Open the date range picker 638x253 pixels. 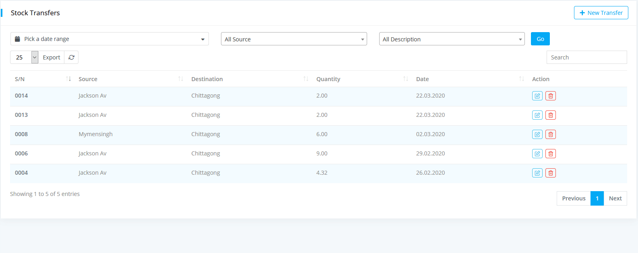coord(109,39)
